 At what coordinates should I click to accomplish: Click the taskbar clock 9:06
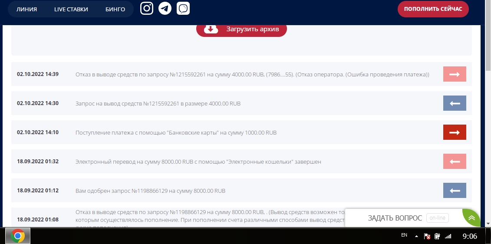[470, 236]
